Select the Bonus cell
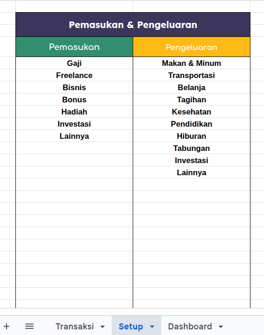The width and height of the screenshot is (264, 335). tap(74, 100)
